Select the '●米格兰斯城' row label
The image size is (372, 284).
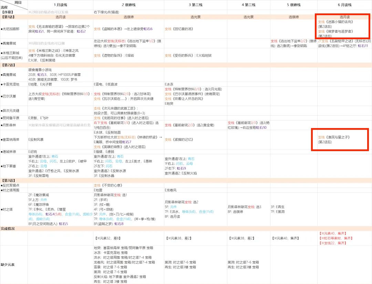(x=10, y=53)
